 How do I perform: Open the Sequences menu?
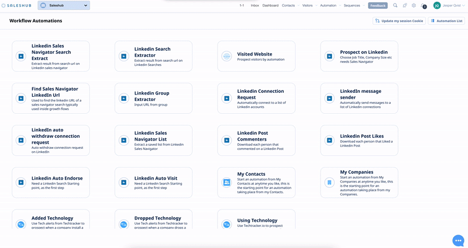[x=352, y=5]
